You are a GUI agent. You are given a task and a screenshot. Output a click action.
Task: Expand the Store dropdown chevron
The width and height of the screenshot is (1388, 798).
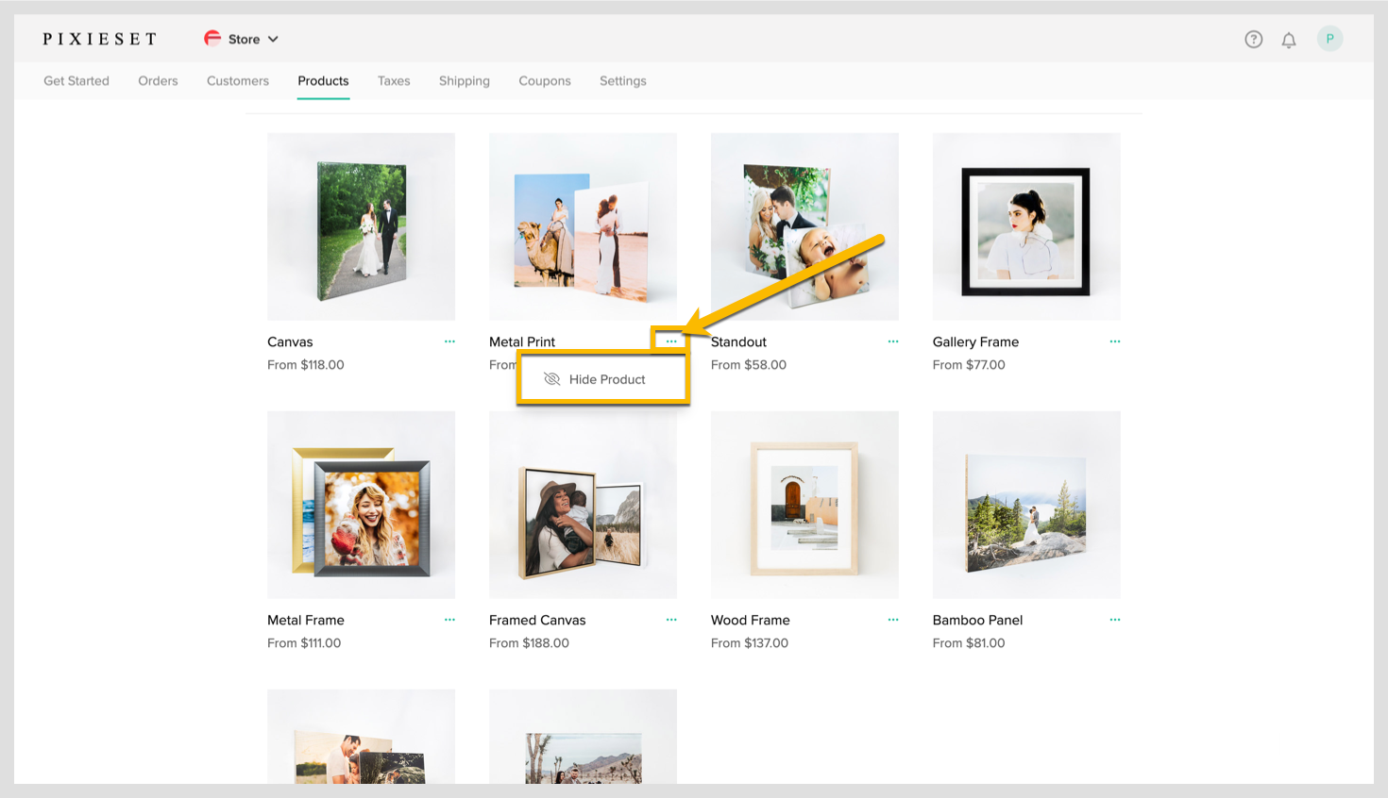point(273,40)
